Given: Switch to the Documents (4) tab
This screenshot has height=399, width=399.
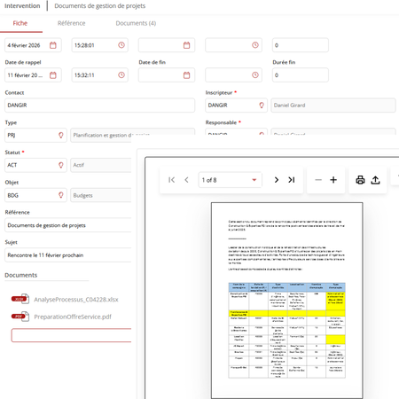Looking at the screenshot, I should click(136, 23).
